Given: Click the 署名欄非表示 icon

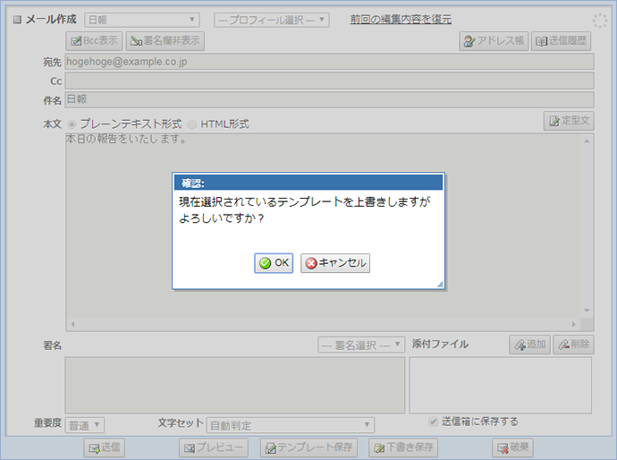Looking at the screenshot, I should 136,41.
